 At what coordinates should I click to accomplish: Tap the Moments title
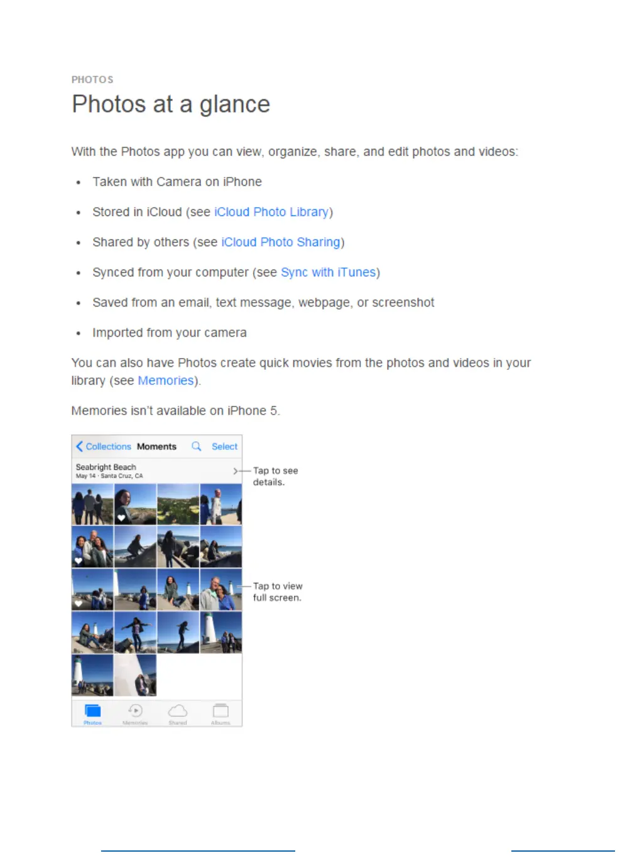click(x=156, y=447)
